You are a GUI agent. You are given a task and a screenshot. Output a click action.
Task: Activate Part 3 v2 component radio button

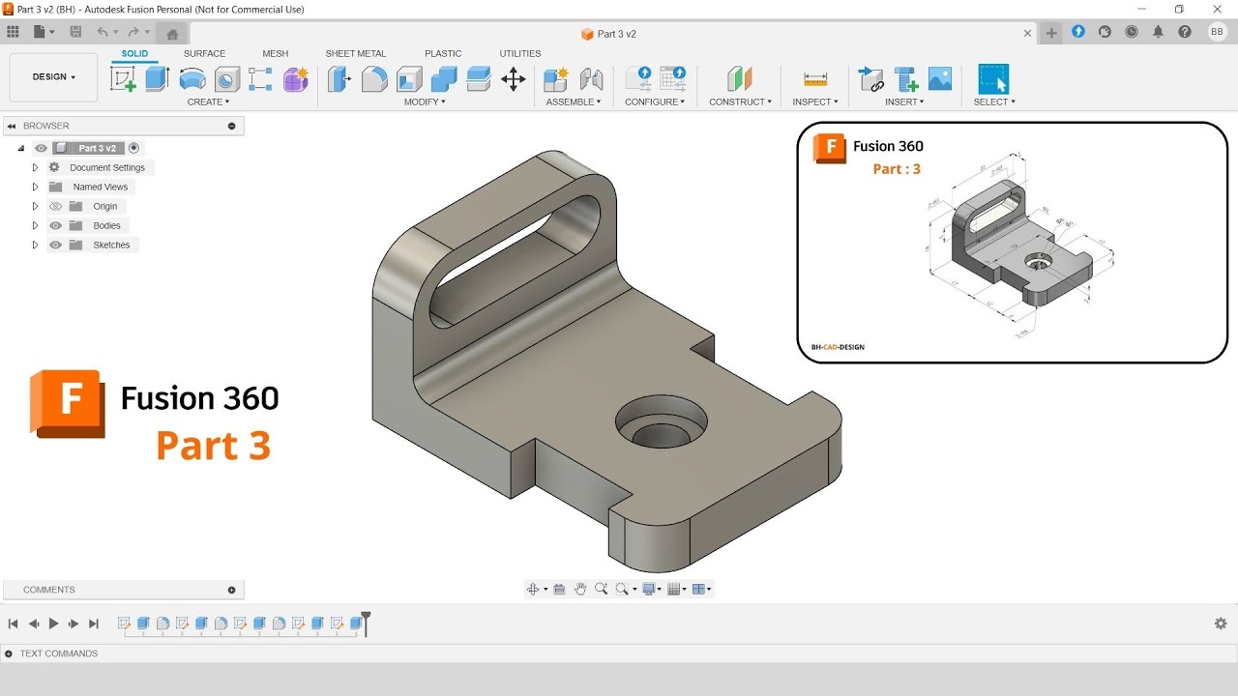133,148
